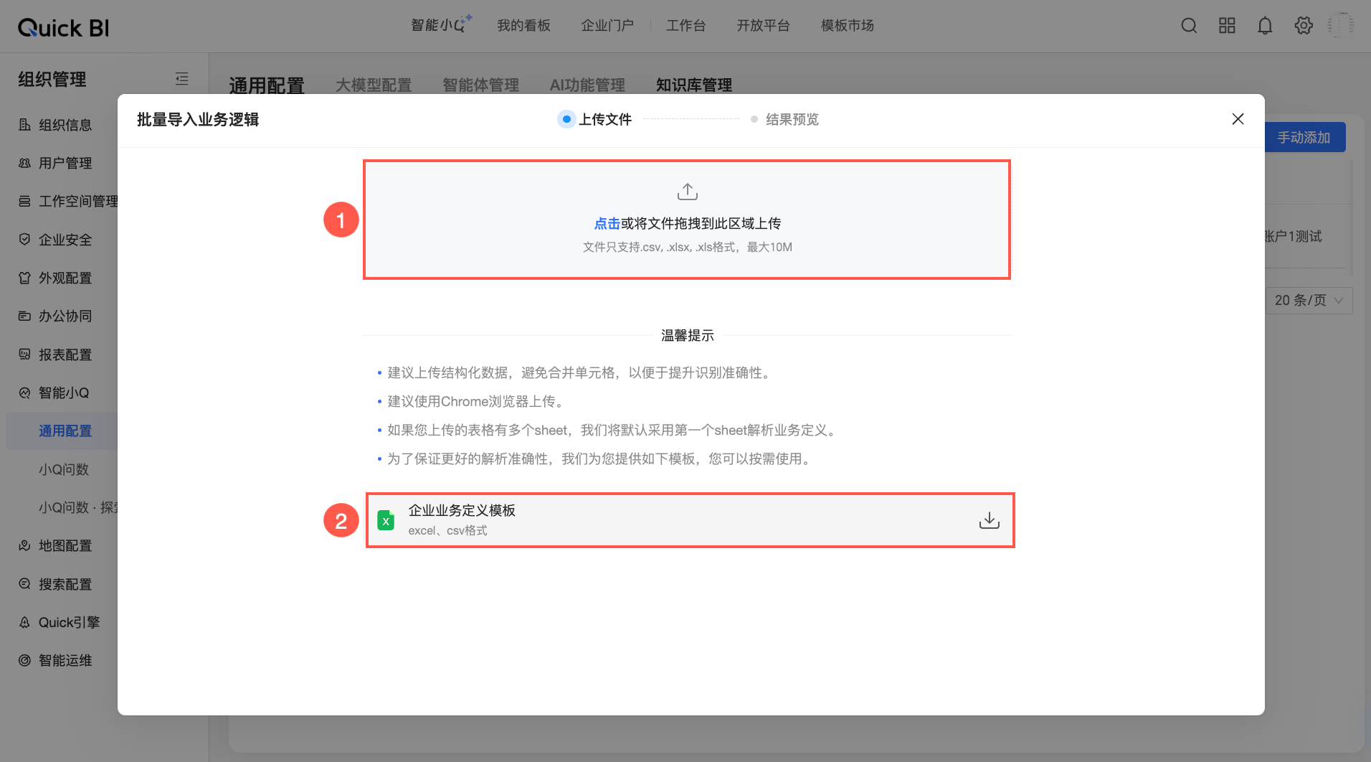Click the green Excel file icon
The height and width of the screenshot is (762, 1371).
click(386, 520)
